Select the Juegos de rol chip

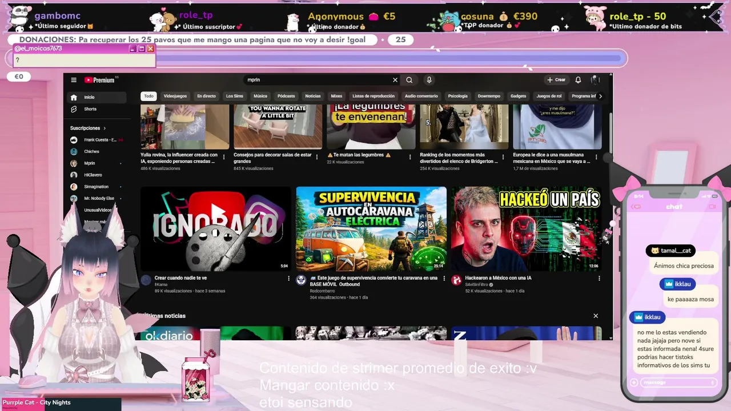click(x=549, y=96)
